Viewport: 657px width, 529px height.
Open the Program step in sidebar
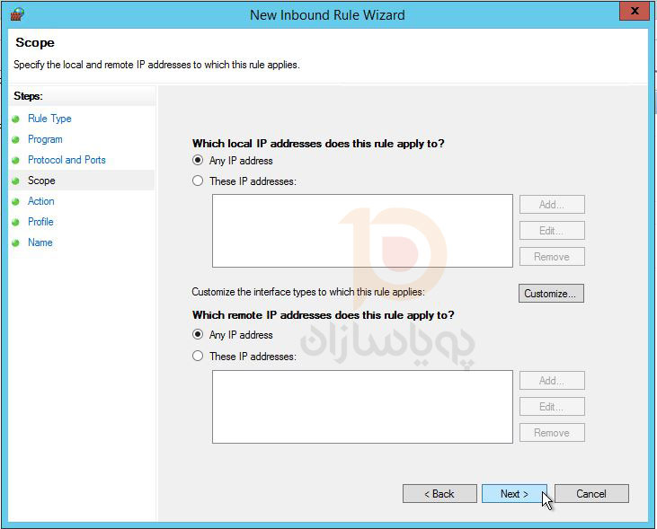45,139
